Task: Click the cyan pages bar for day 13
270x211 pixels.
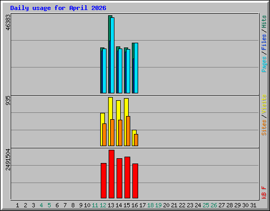Action: [112, 55]
